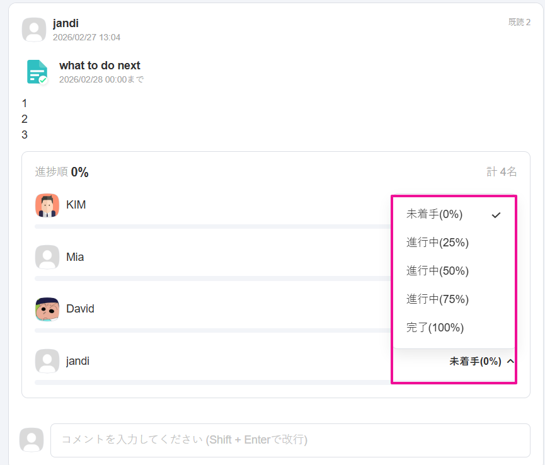Click Mia's profile avatar
This screenshot has height=465, width=545.
[47, 257]
